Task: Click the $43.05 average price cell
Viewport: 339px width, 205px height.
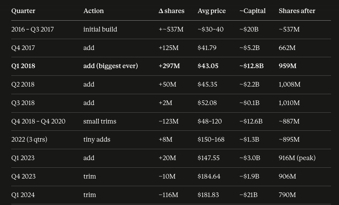Action: pyautogui.click(x=208, y=66)
